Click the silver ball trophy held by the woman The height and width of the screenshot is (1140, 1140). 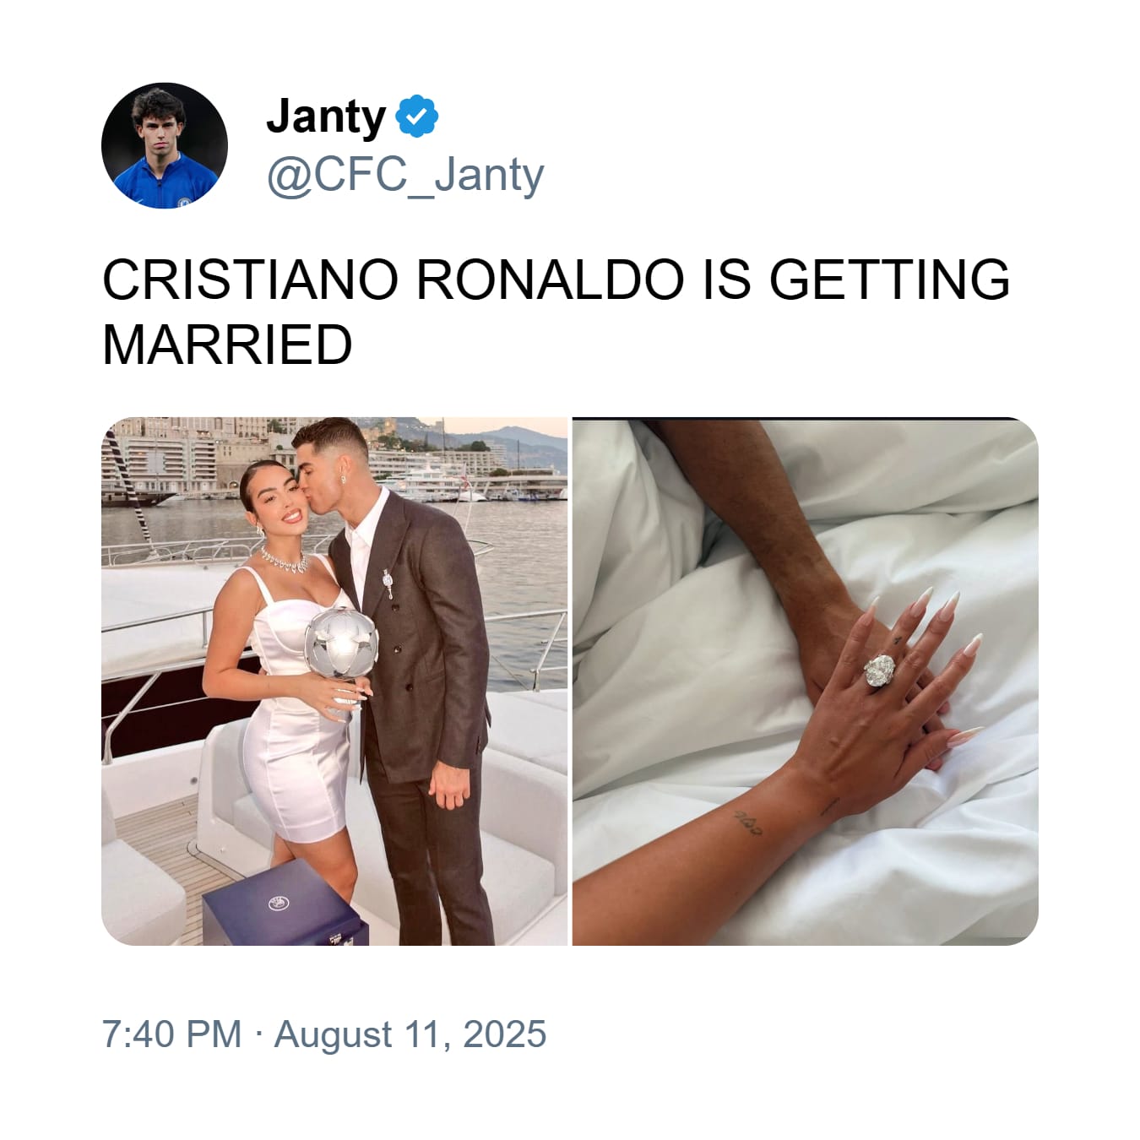339,644
